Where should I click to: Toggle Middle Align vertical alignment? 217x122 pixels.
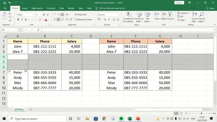click(58, 14)
